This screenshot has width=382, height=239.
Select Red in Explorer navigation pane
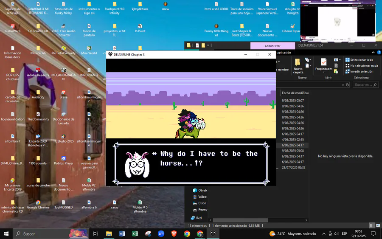click(x=197, y=218)
